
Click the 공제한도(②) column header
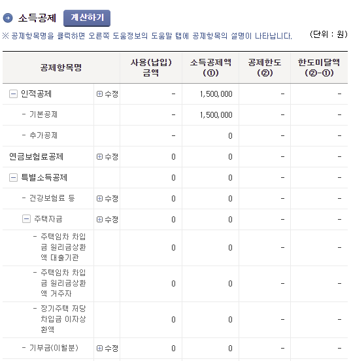pyautogui.click(x=265, y=68)
